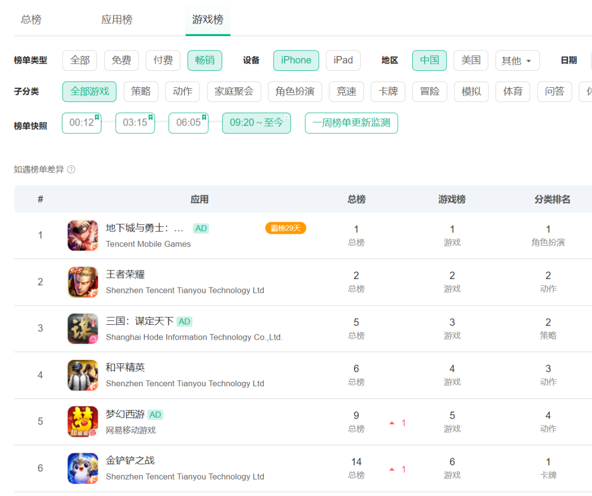Open 梦幻西游 app title link

[126, 414]
